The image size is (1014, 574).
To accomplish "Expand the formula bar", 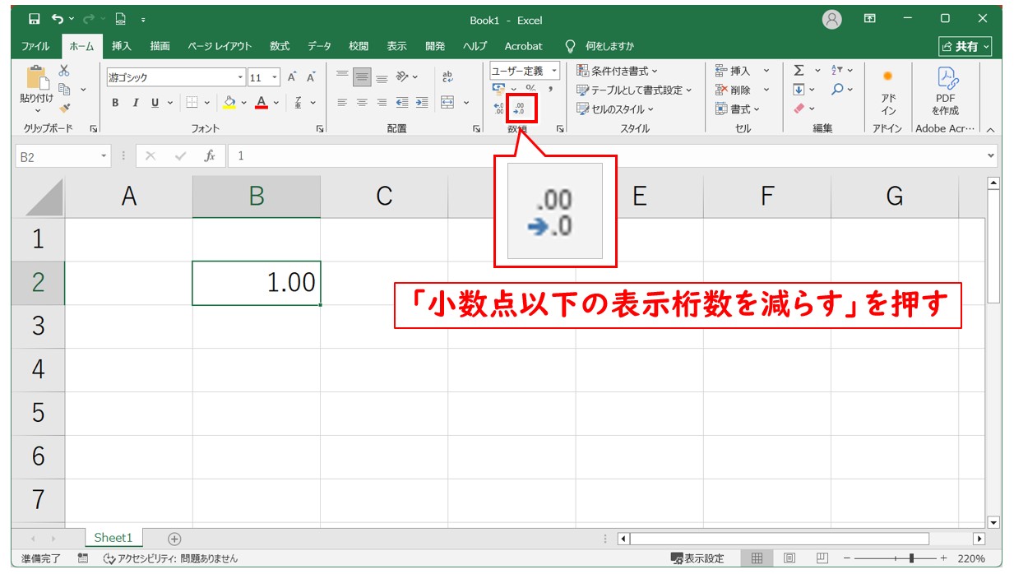I will pos(990,155).
